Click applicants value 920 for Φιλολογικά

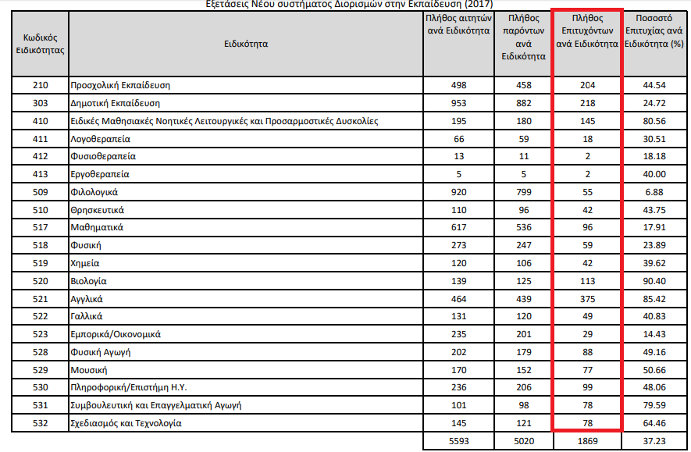coord(459,192)
